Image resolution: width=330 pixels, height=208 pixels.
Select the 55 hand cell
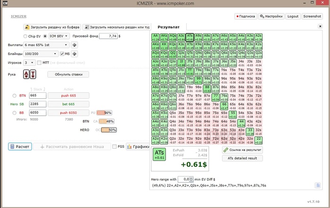click(x=232, y=114)
